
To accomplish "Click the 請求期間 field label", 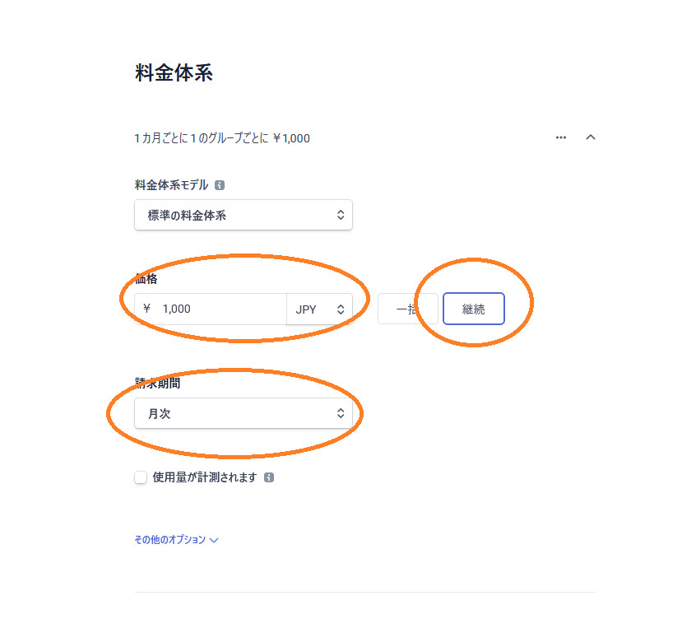I will click(158, 383).
